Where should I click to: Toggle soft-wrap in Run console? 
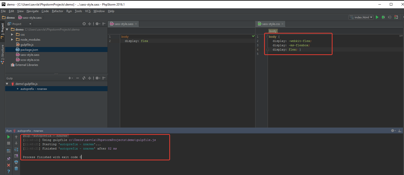coord(16,149)
